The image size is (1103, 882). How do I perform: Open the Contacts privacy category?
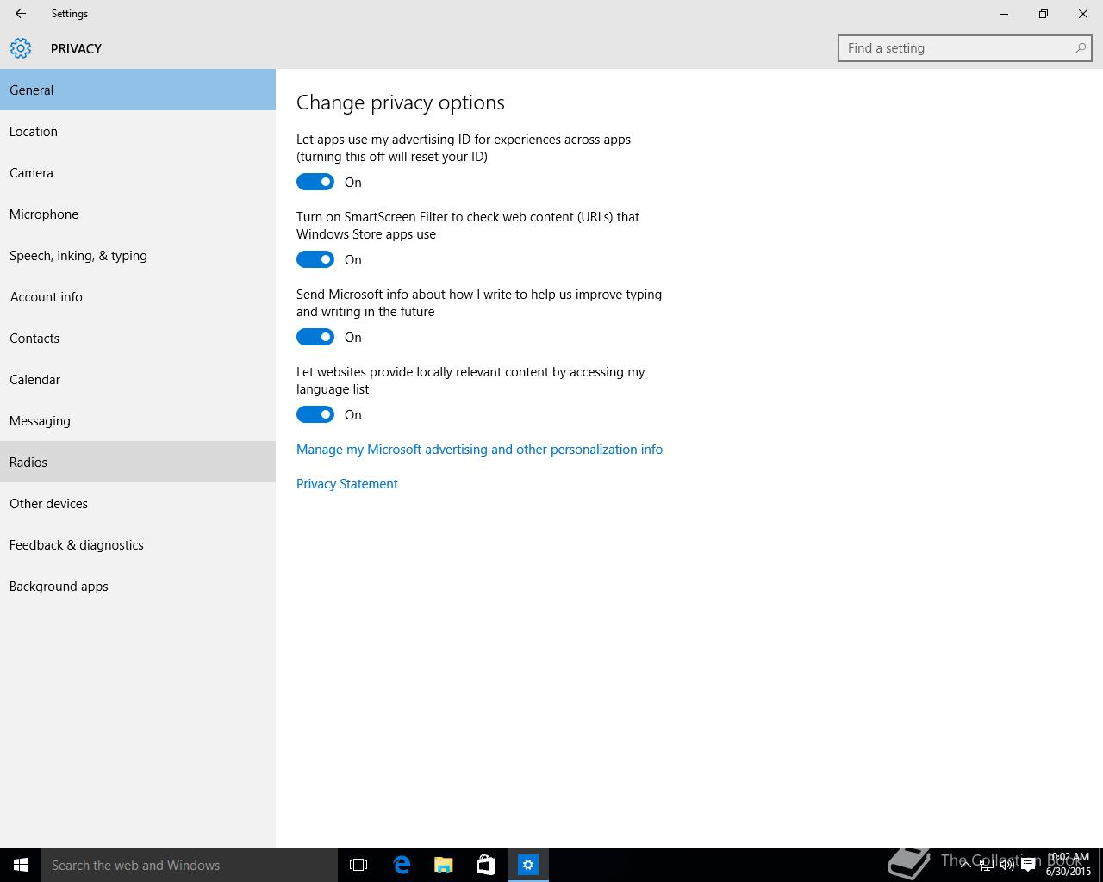138,338
